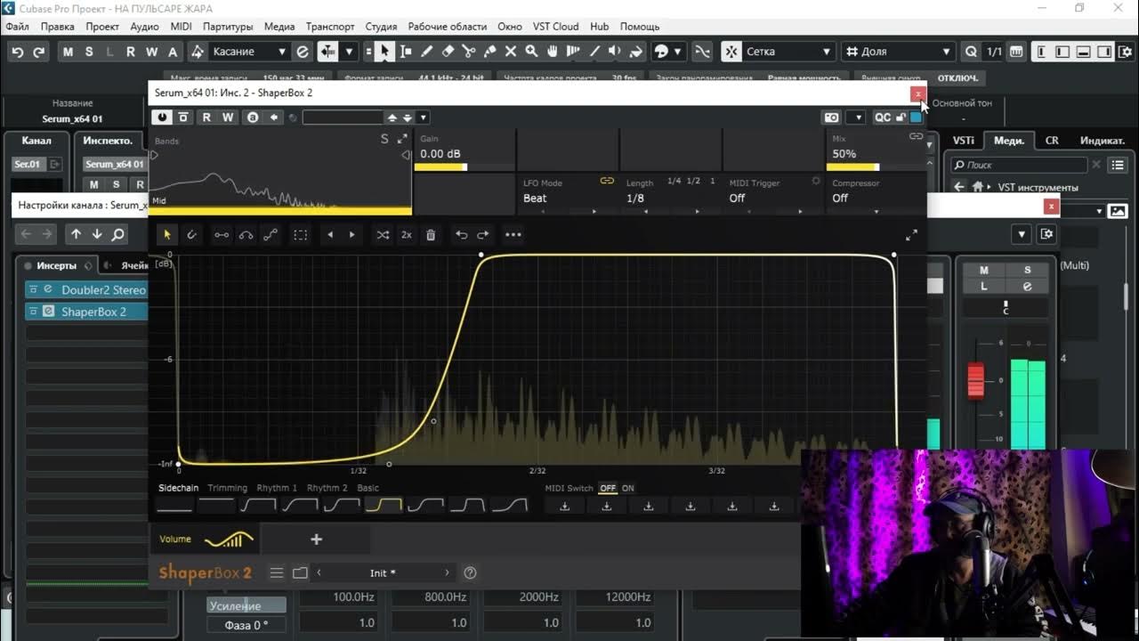Delete the wave with trash icon

pos(431,235)
